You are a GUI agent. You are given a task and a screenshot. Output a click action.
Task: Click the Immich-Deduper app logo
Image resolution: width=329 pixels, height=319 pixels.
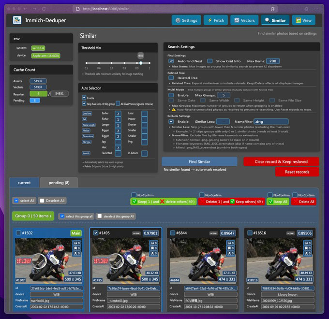pos(17,20)
